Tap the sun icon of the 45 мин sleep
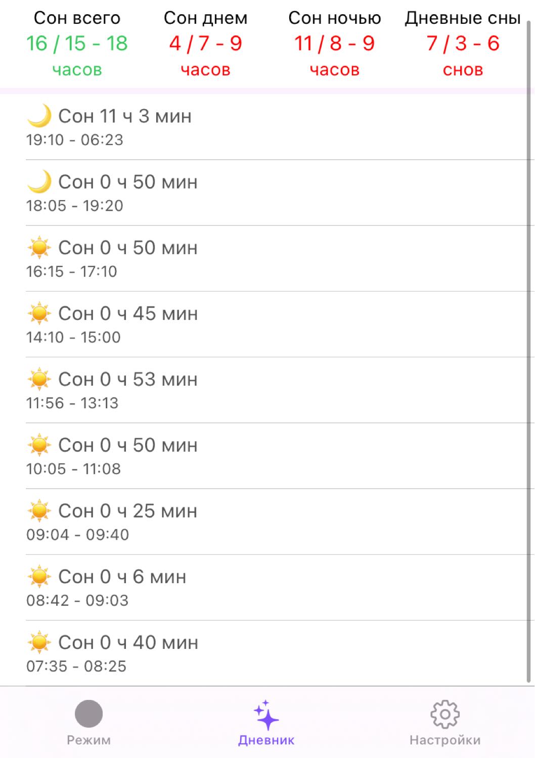535x758 pixels. (39, 313)
